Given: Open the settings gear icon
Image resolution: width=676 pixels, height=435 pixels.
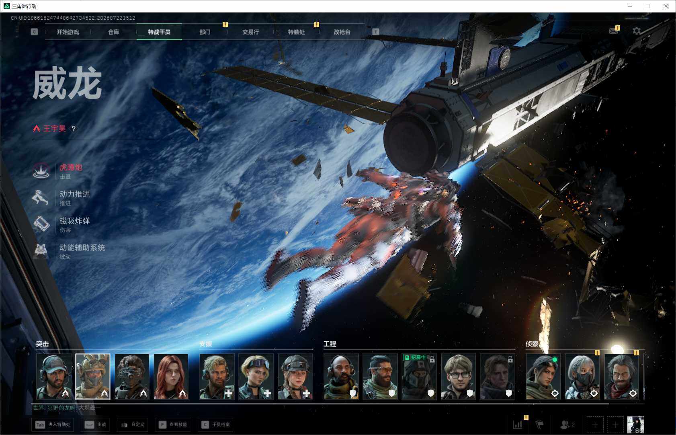Looking at the screenshot, I should [637, 31].
